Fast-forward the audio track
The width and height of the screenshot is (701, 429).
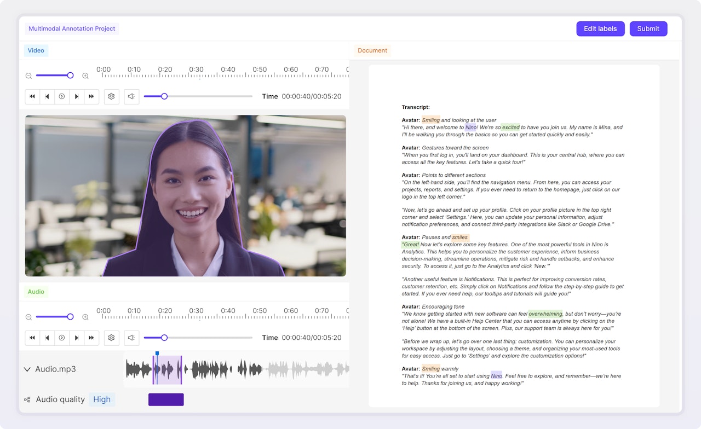pos(91,338)
